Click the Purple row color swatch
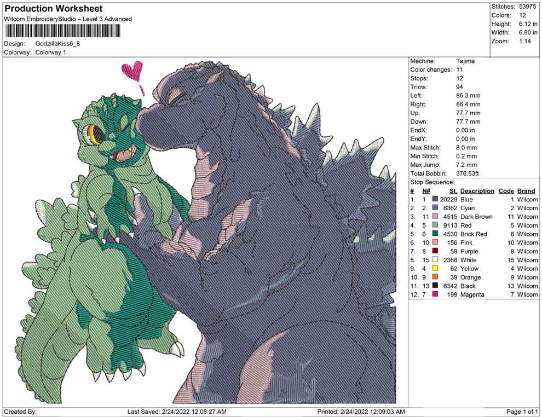Image resolution: width=542 pixels, height=417 pixels. pyautogui.click(x=435, y=251)
